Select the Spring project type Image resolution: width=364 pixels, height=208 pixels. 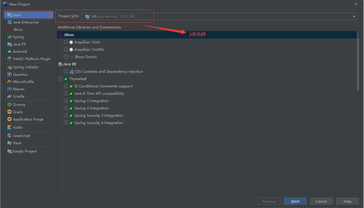pyautogui.click(x=29, y=37)
